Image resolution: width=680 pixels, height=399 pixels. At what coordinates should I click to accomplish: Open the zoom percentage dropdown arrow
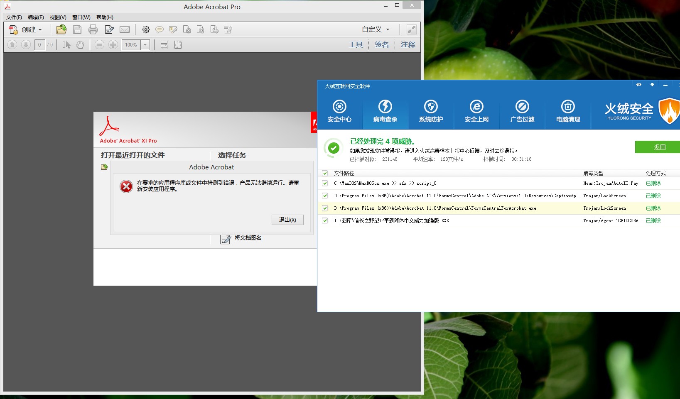pyautogui.click(x=145, y=44)
